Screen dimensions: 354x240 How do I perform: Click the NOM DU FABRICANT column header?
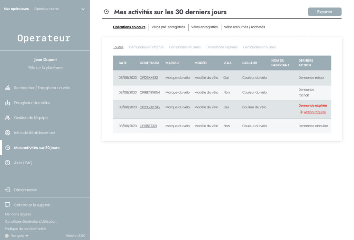[x=280, y=63]
